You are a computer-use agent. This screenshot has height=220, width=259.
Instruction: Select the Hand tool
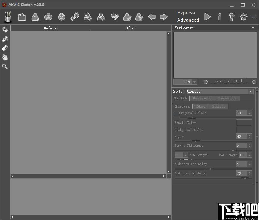[5, 57]
